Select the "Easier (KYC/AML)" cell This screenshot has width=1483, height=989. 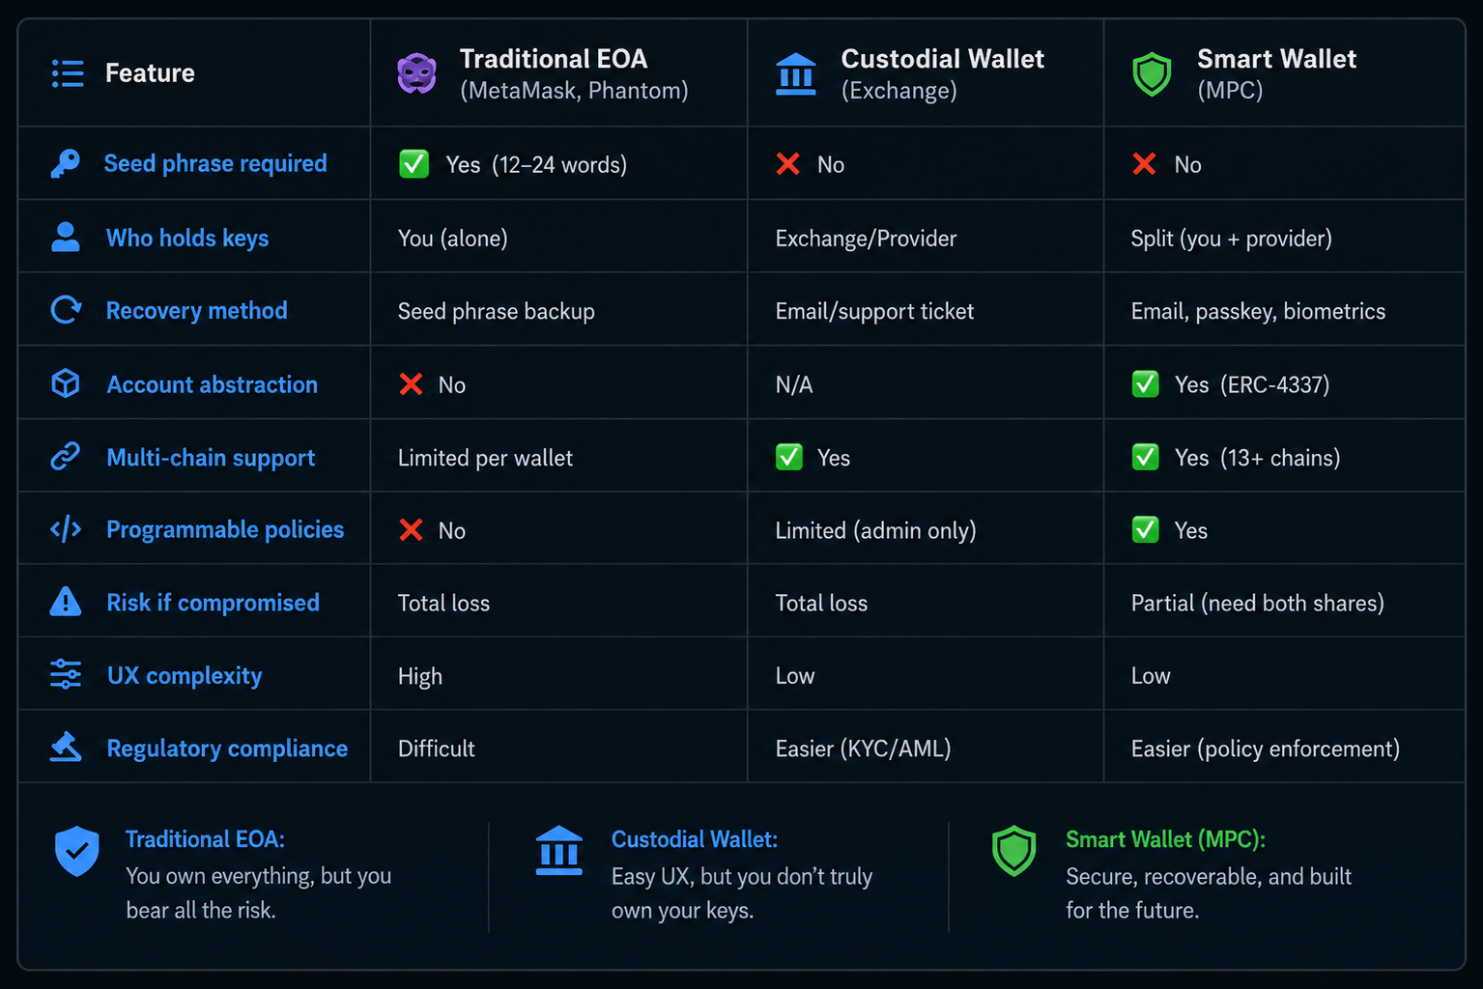[x=863, y=749]
